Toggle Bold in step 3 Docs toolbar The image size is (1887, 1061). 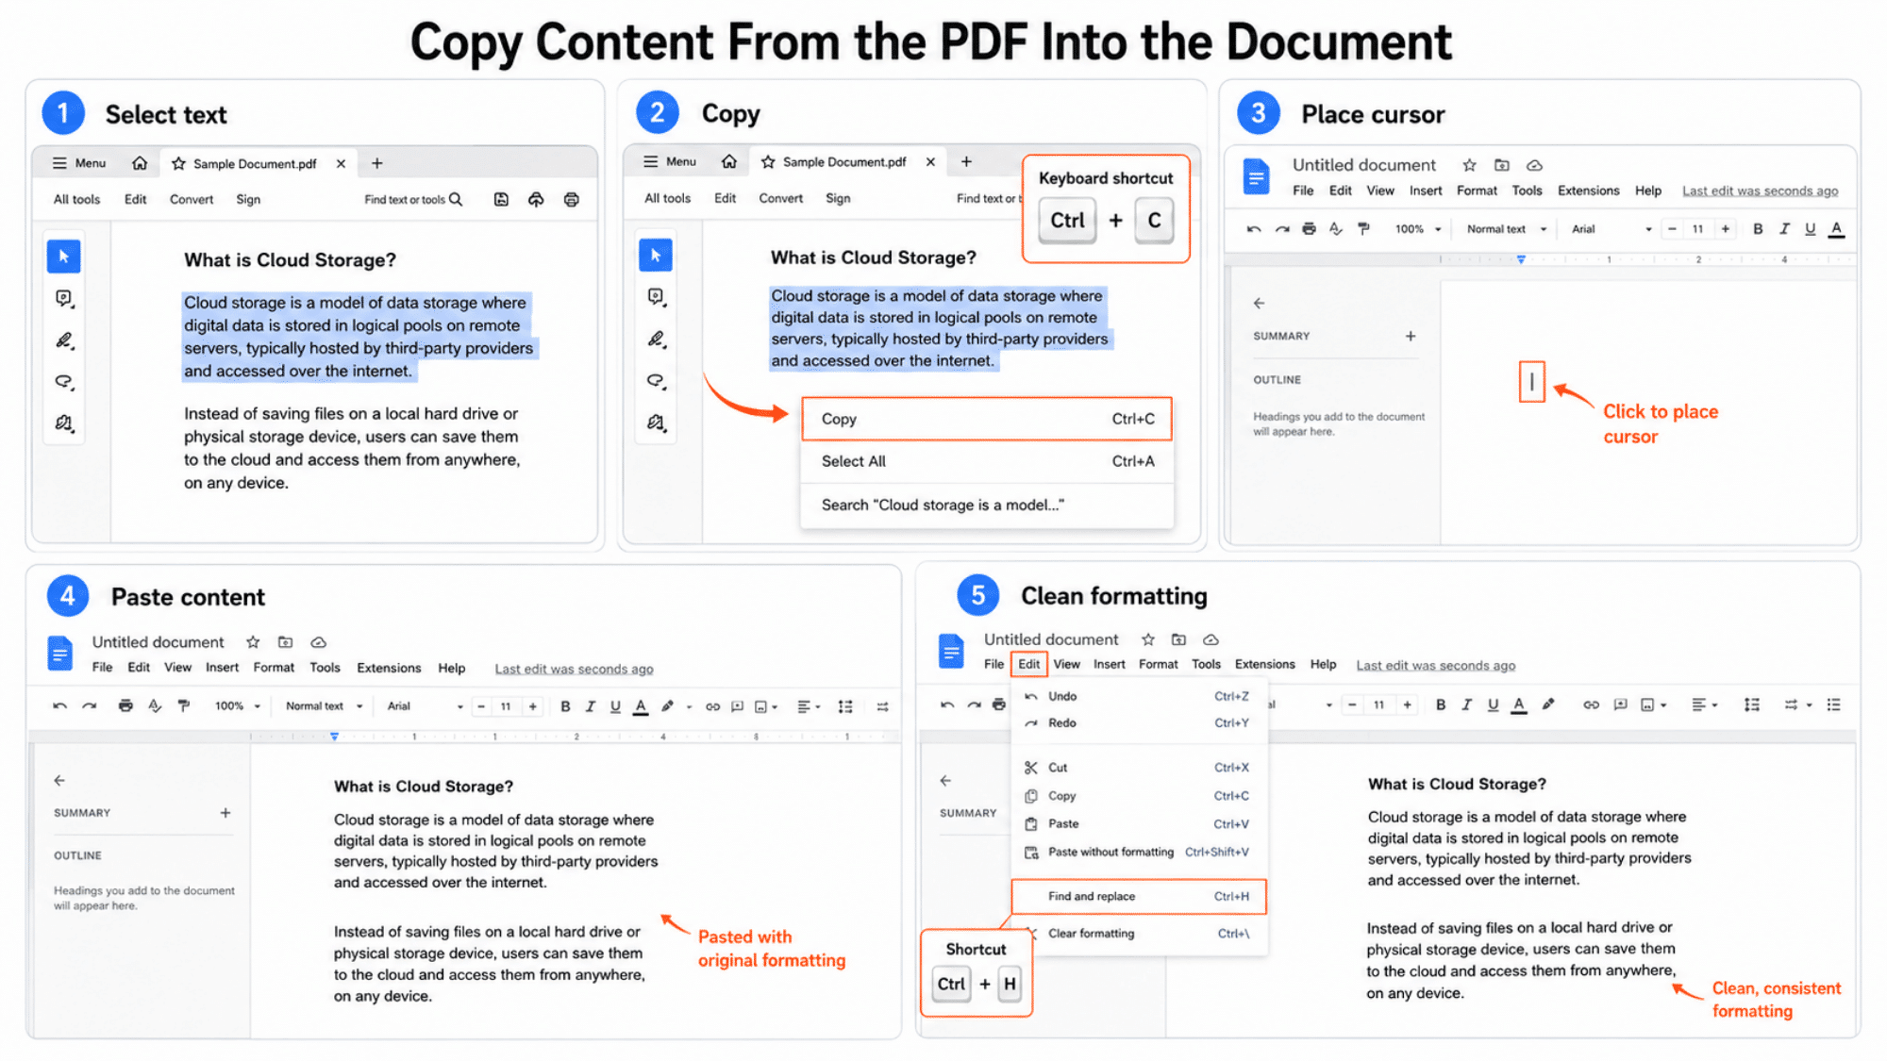pos(1758,229)
